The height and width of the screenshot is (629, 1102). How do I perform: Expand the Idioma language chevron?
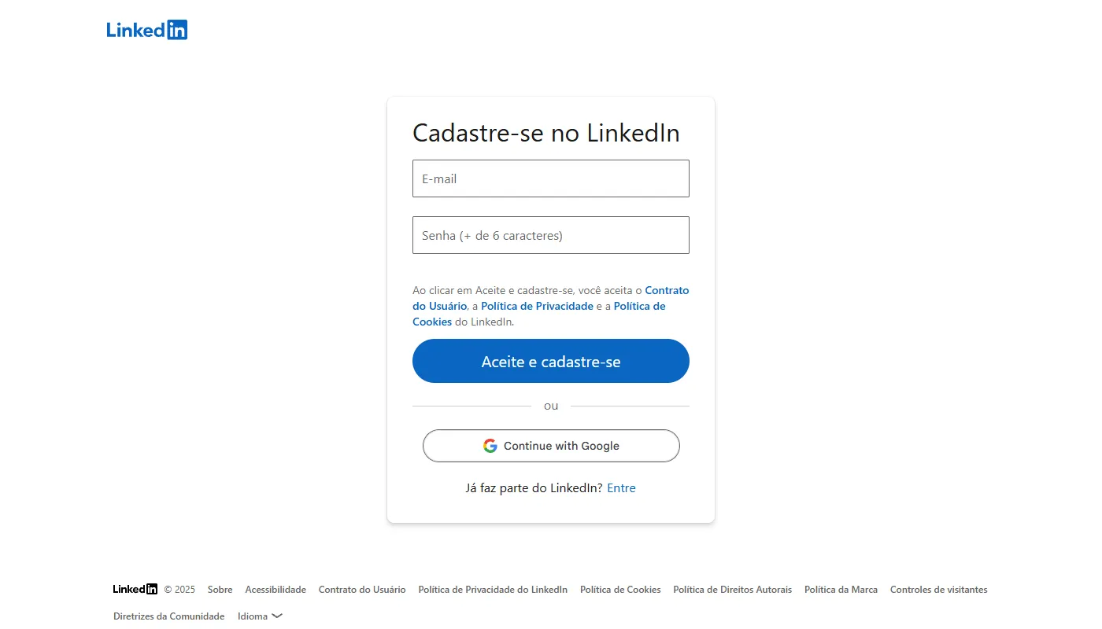click(x=277, y=616)
